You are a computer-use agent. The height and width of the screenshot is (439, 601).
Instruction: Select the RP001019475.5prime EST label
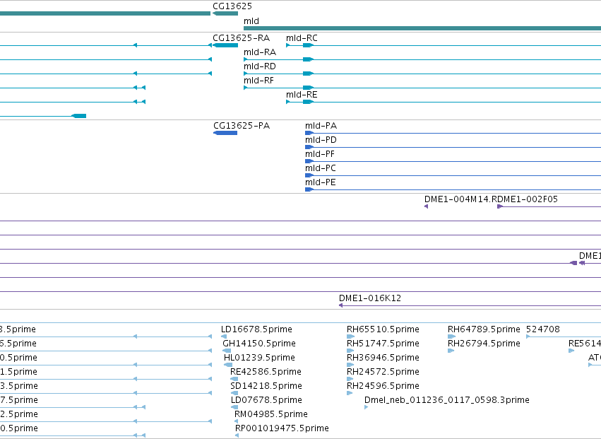click(x=282, y=428)
